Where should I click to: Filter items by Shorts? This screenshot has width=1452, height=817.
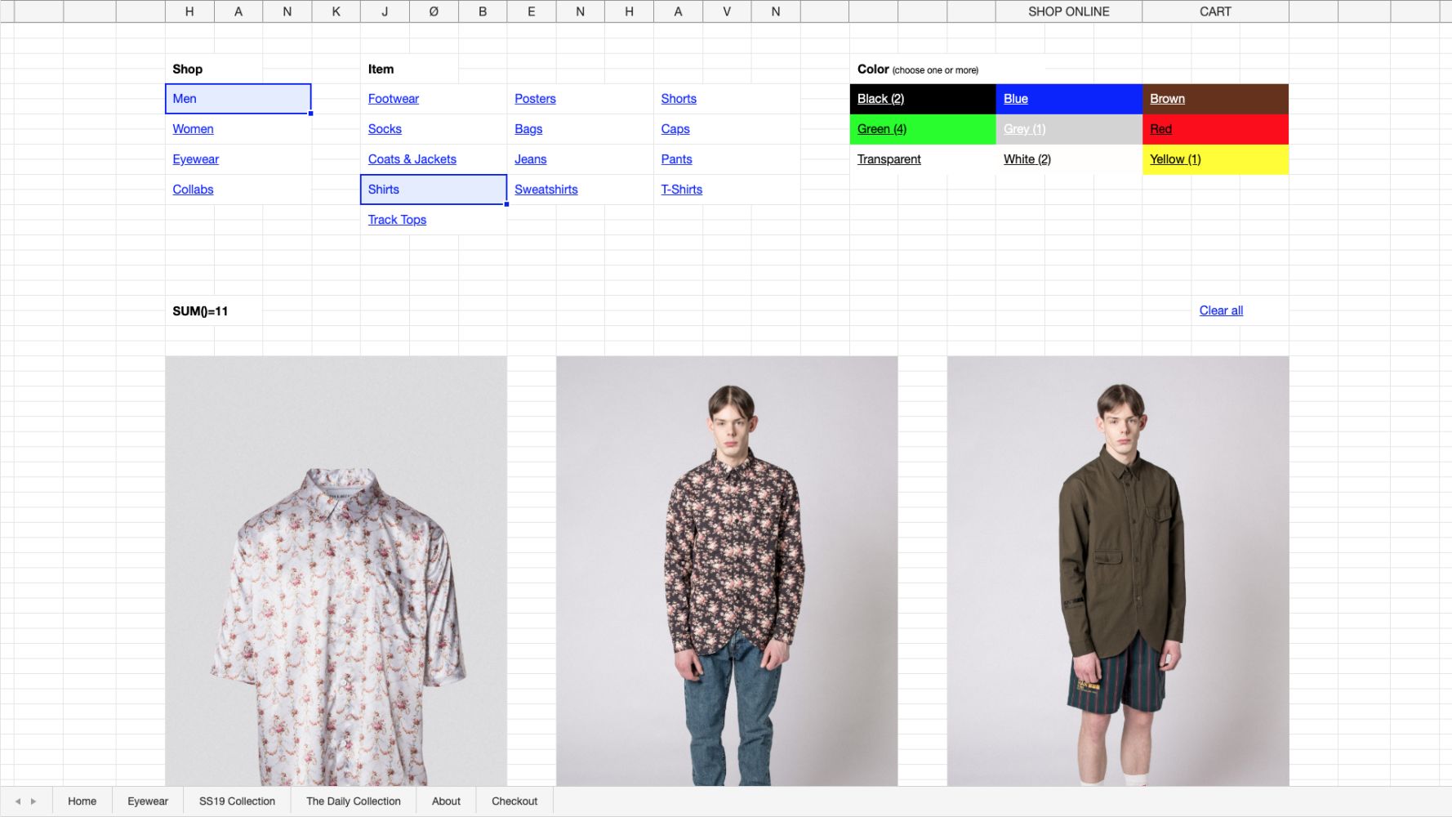[x=679, y=99]
